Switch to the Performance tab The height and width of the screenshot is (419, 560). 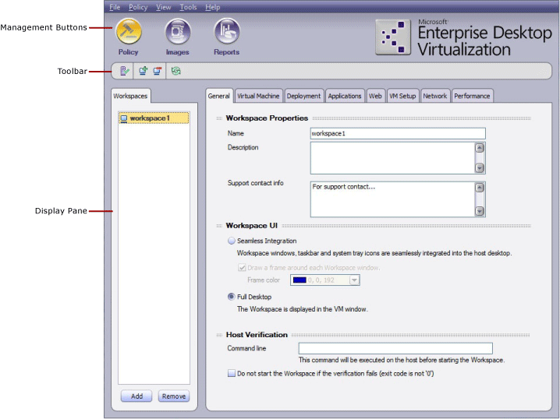pos(472,96)
